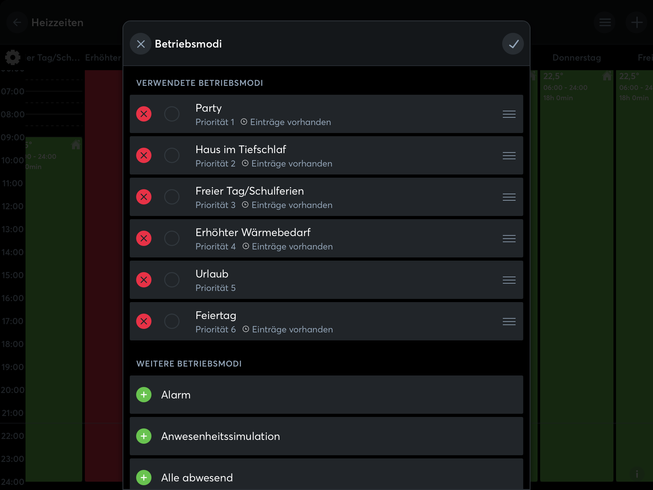Grab the reorder handle for Party
Screen dimensions: 653x490
[509, 114]
